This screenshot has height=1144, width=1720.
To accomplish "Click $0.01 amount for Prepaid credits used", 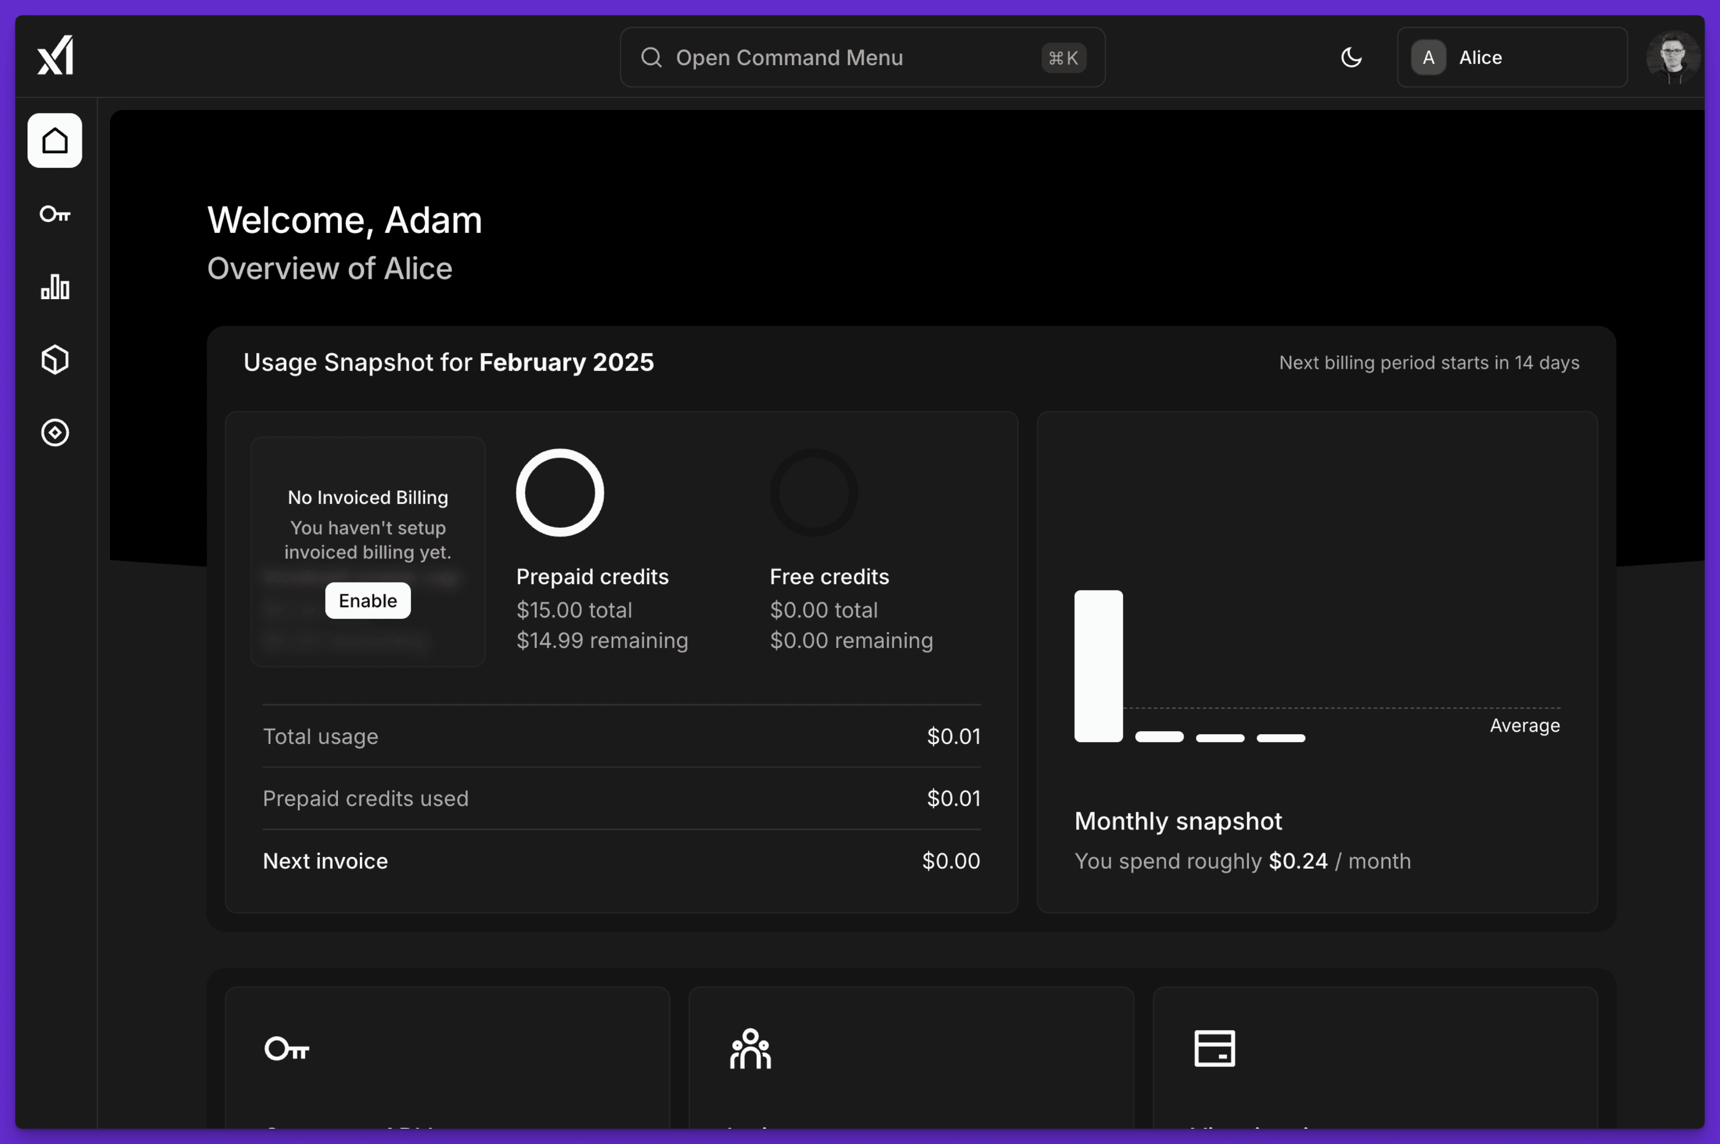I will pos(953,799).
